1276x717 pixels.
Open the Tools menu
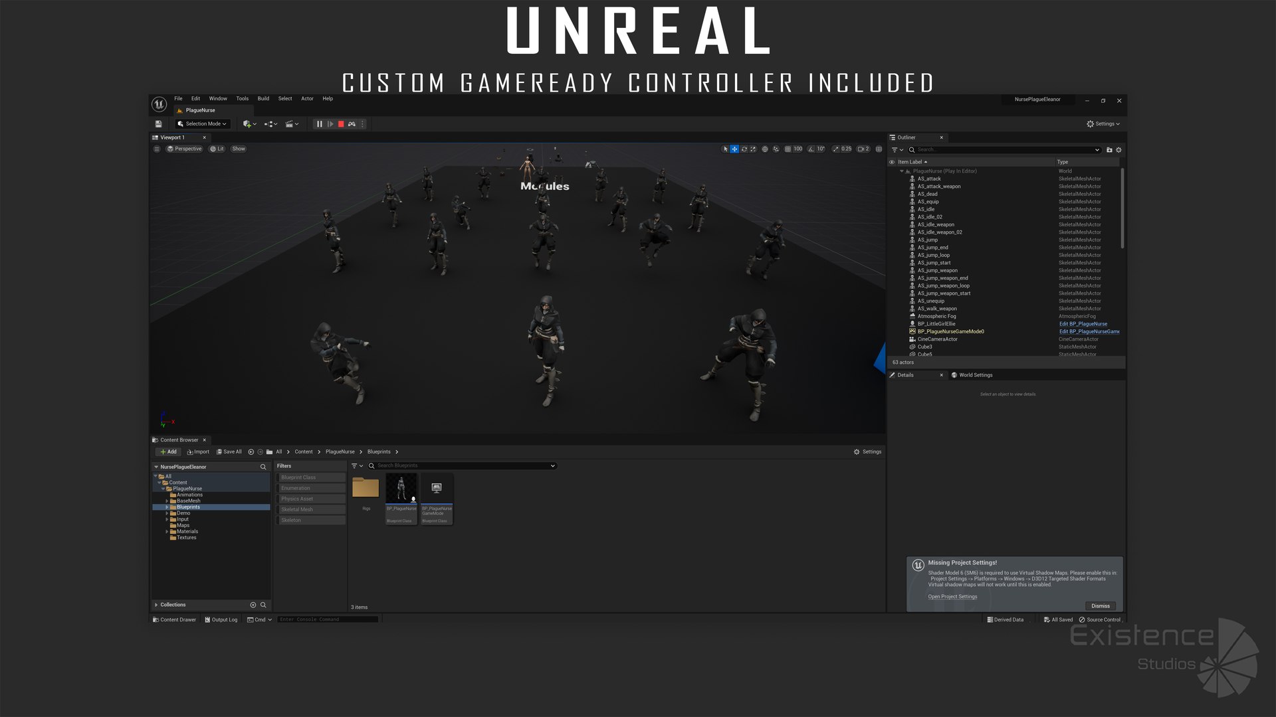pos(243,99)
